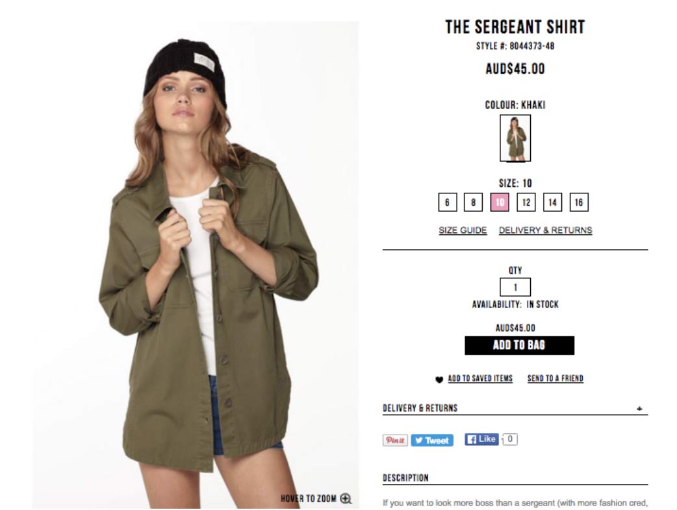Image resolution: width=677 pixels, height=510 pixels.
Task: Click the Send to a Friend link
Action: pyautogui.click(x=556, y=378)
